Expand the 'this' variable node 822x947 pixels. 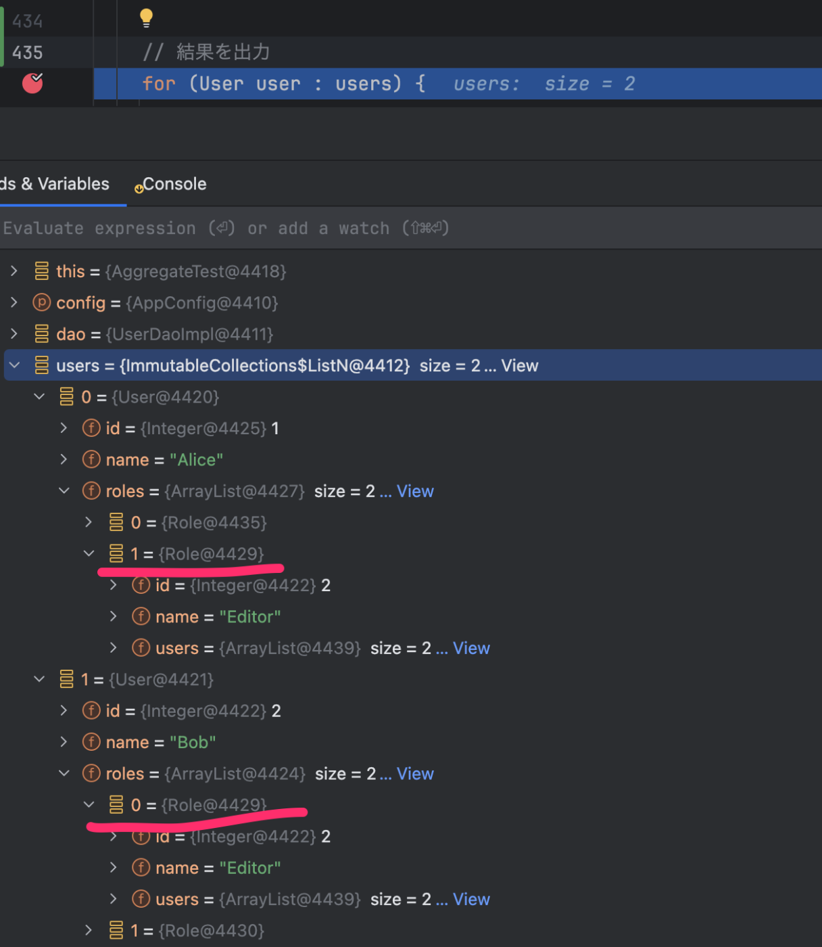coord(14,271)
